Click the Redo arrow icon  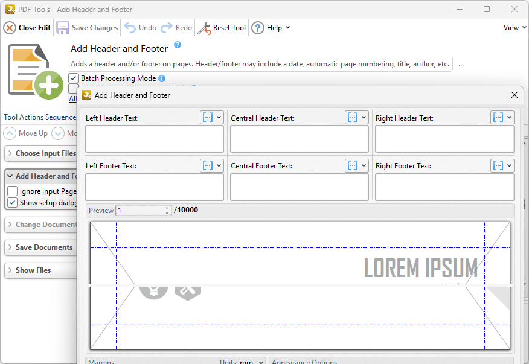click(x=167, y=28)
